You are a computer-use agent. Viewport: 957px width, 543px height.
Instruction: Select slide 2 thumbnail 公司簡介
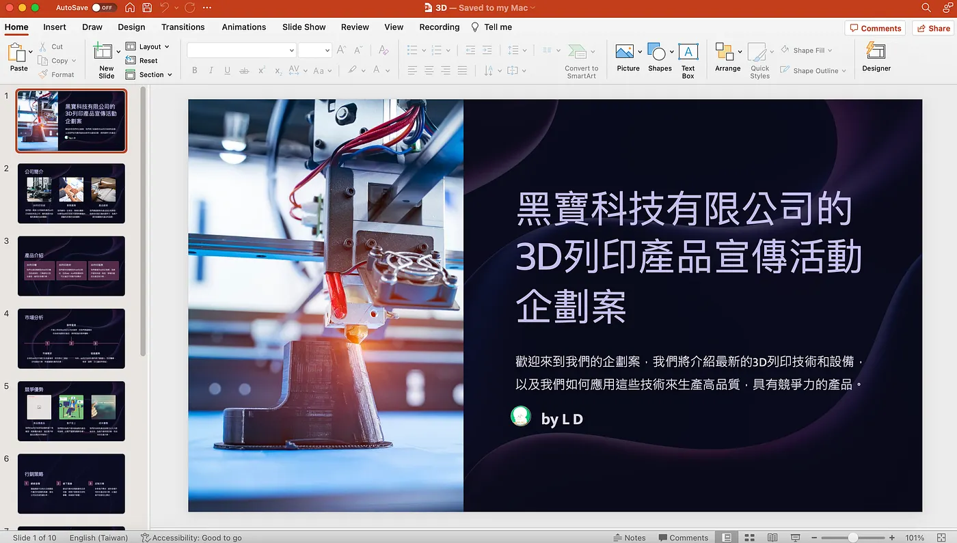[71, 193]
